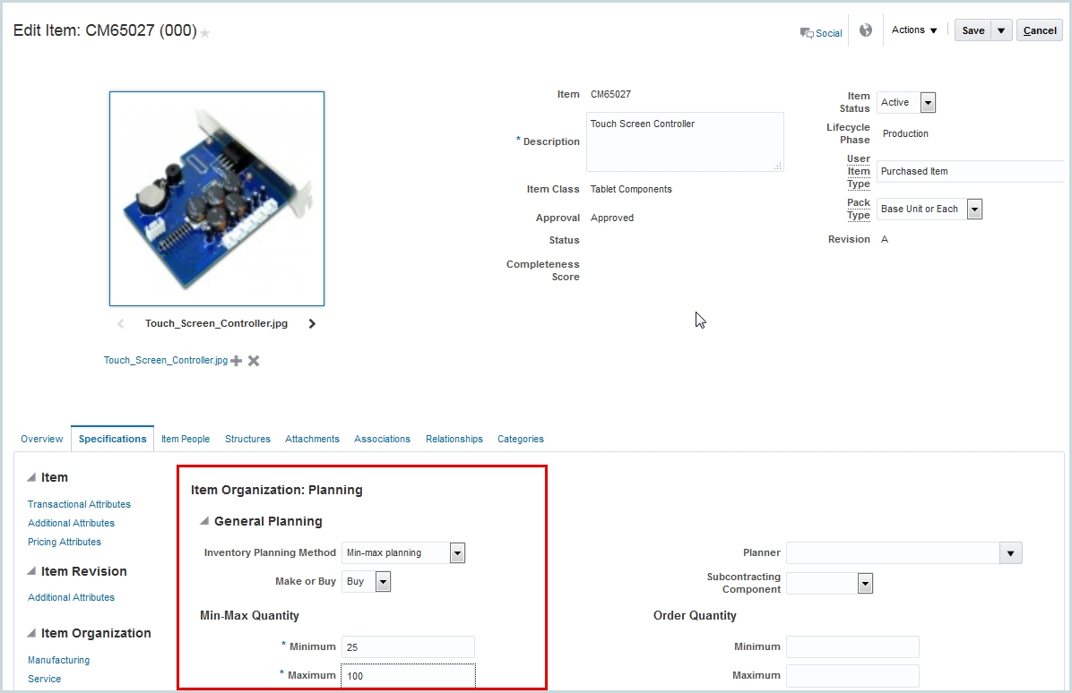Image resolution: width=1072 pixels, height=693 pixels.
Task: Delete Touch_Screen_Controller.jpg with the X icon
Action: 253,360
